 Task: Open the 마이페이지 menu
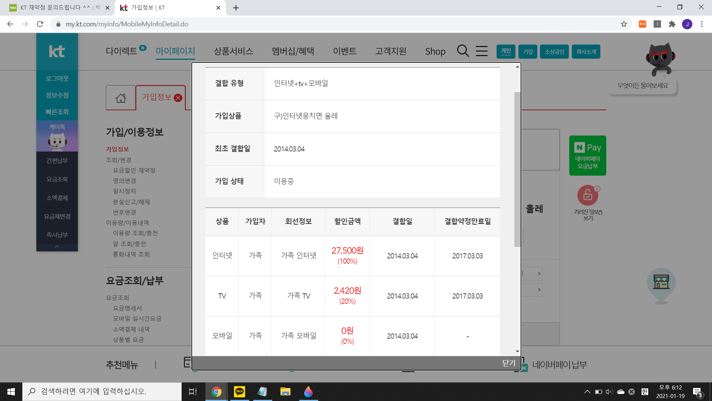(175, 51)
